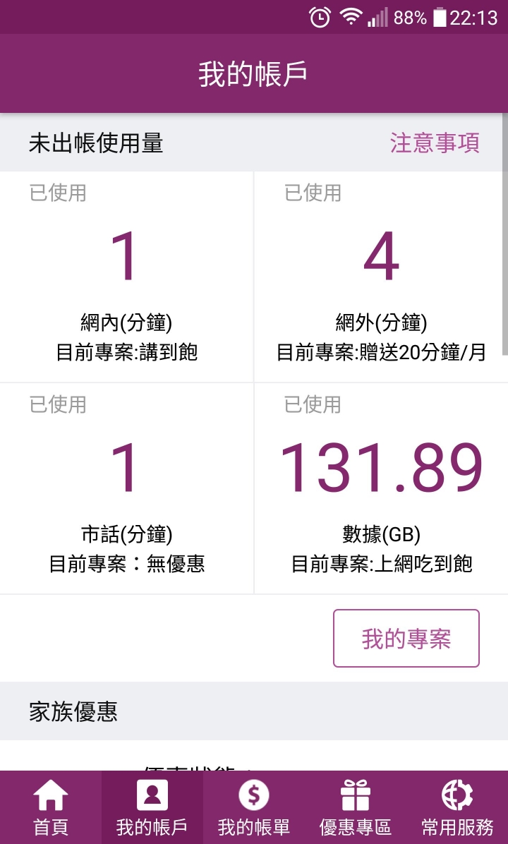Tap the gear globe services icon

click(x=457, y=795)
